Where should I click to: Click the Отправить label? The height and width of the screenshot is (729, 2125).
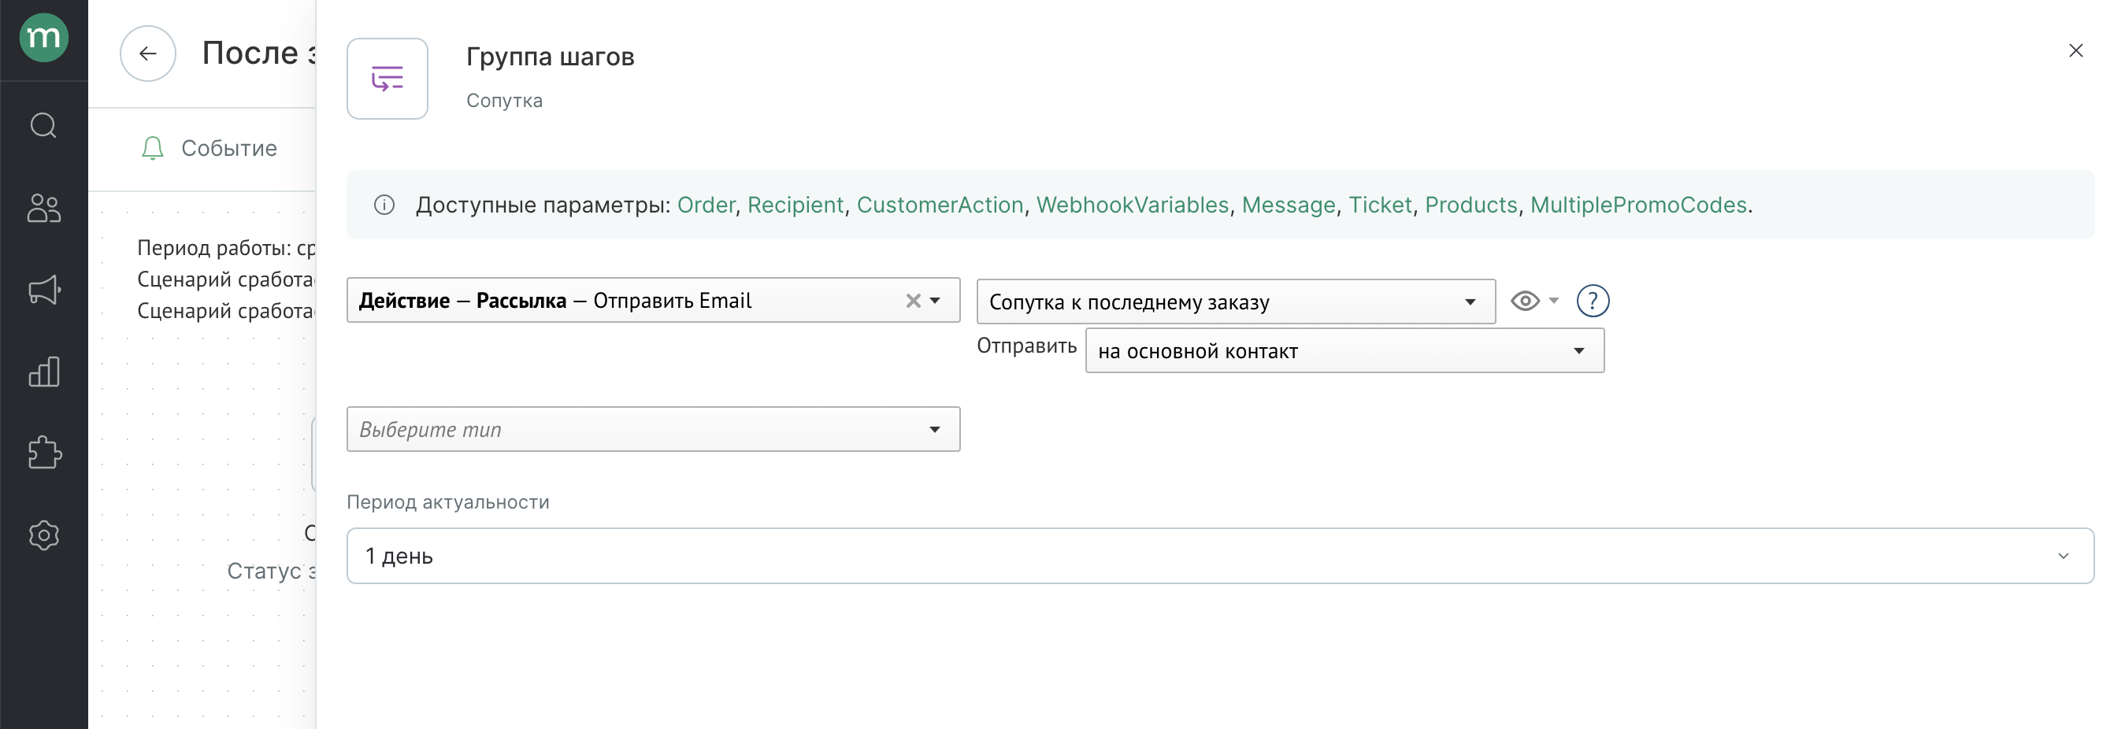tap(1026, 346)
